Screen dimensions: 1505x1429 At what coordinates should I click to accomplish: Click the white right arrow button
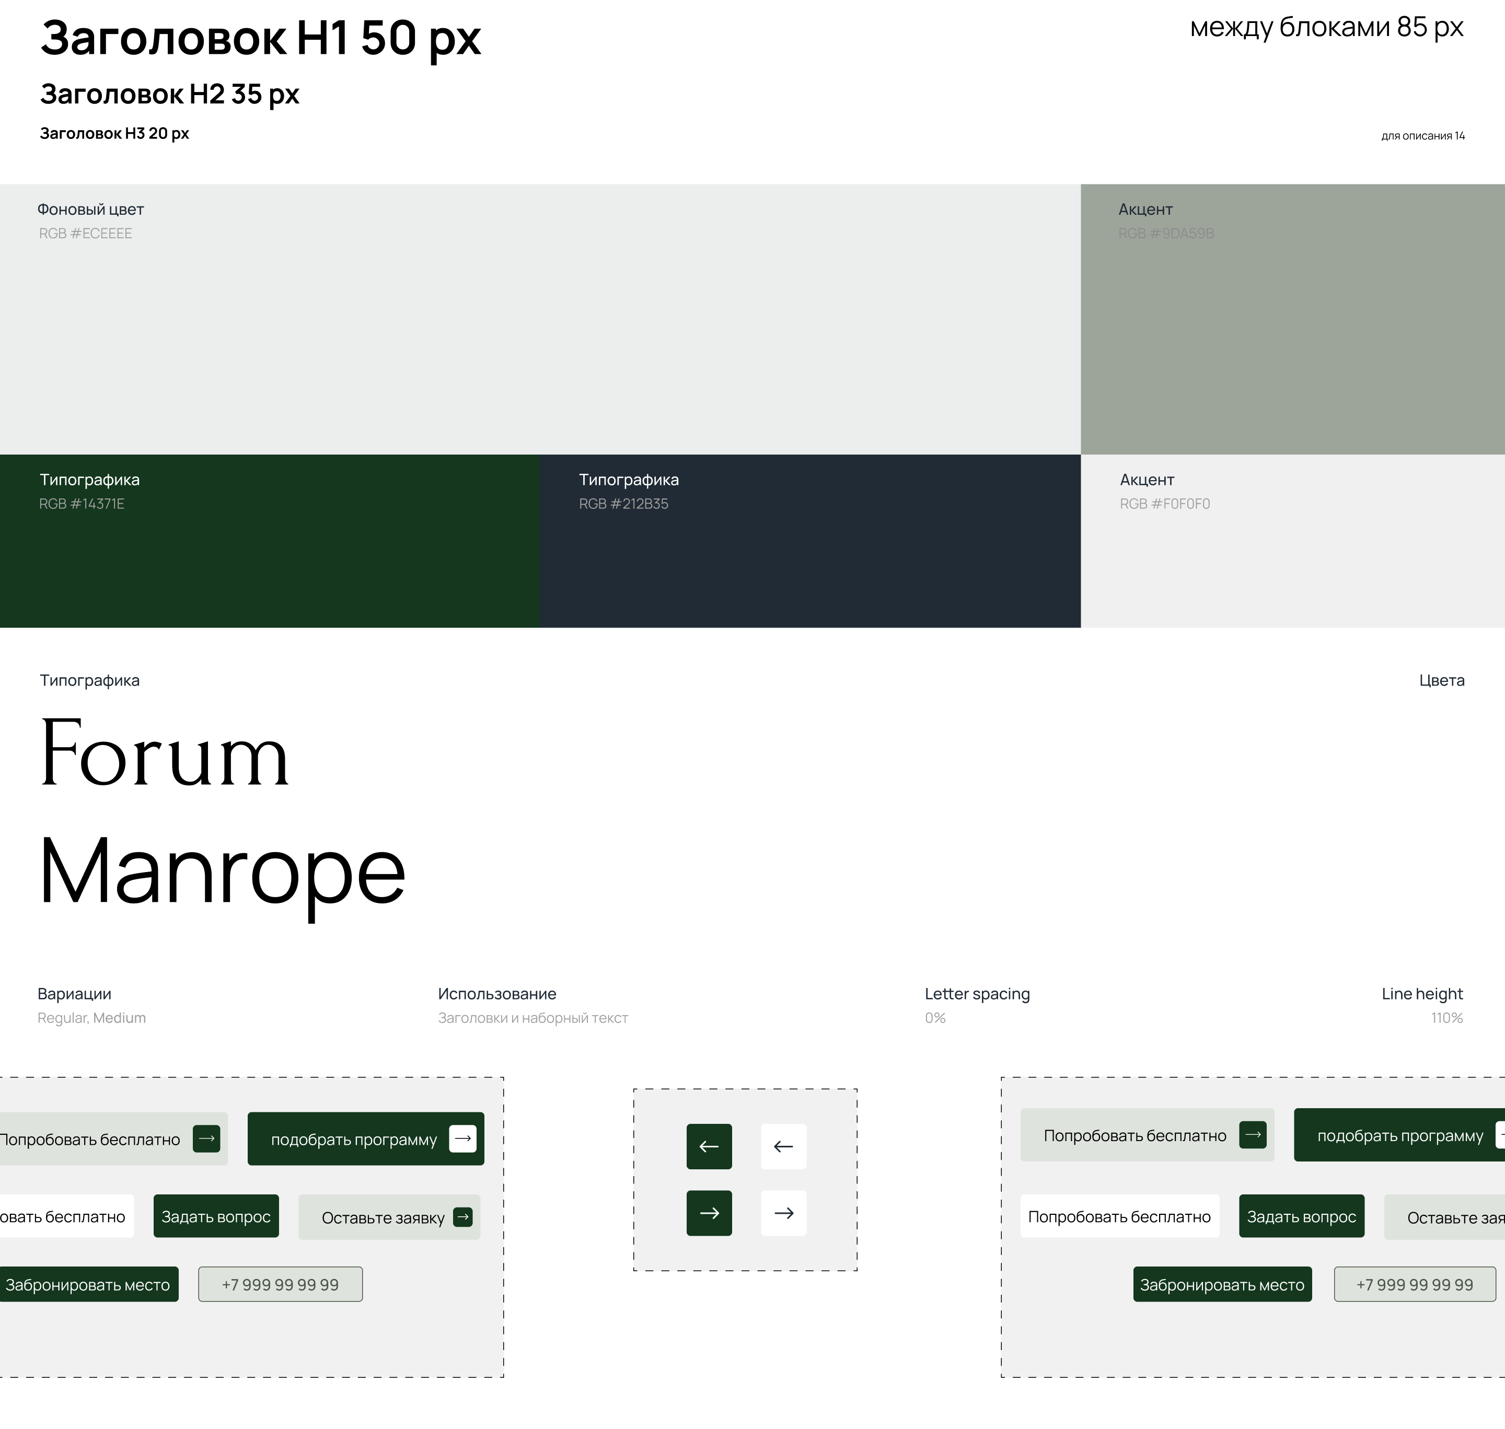783,1213
